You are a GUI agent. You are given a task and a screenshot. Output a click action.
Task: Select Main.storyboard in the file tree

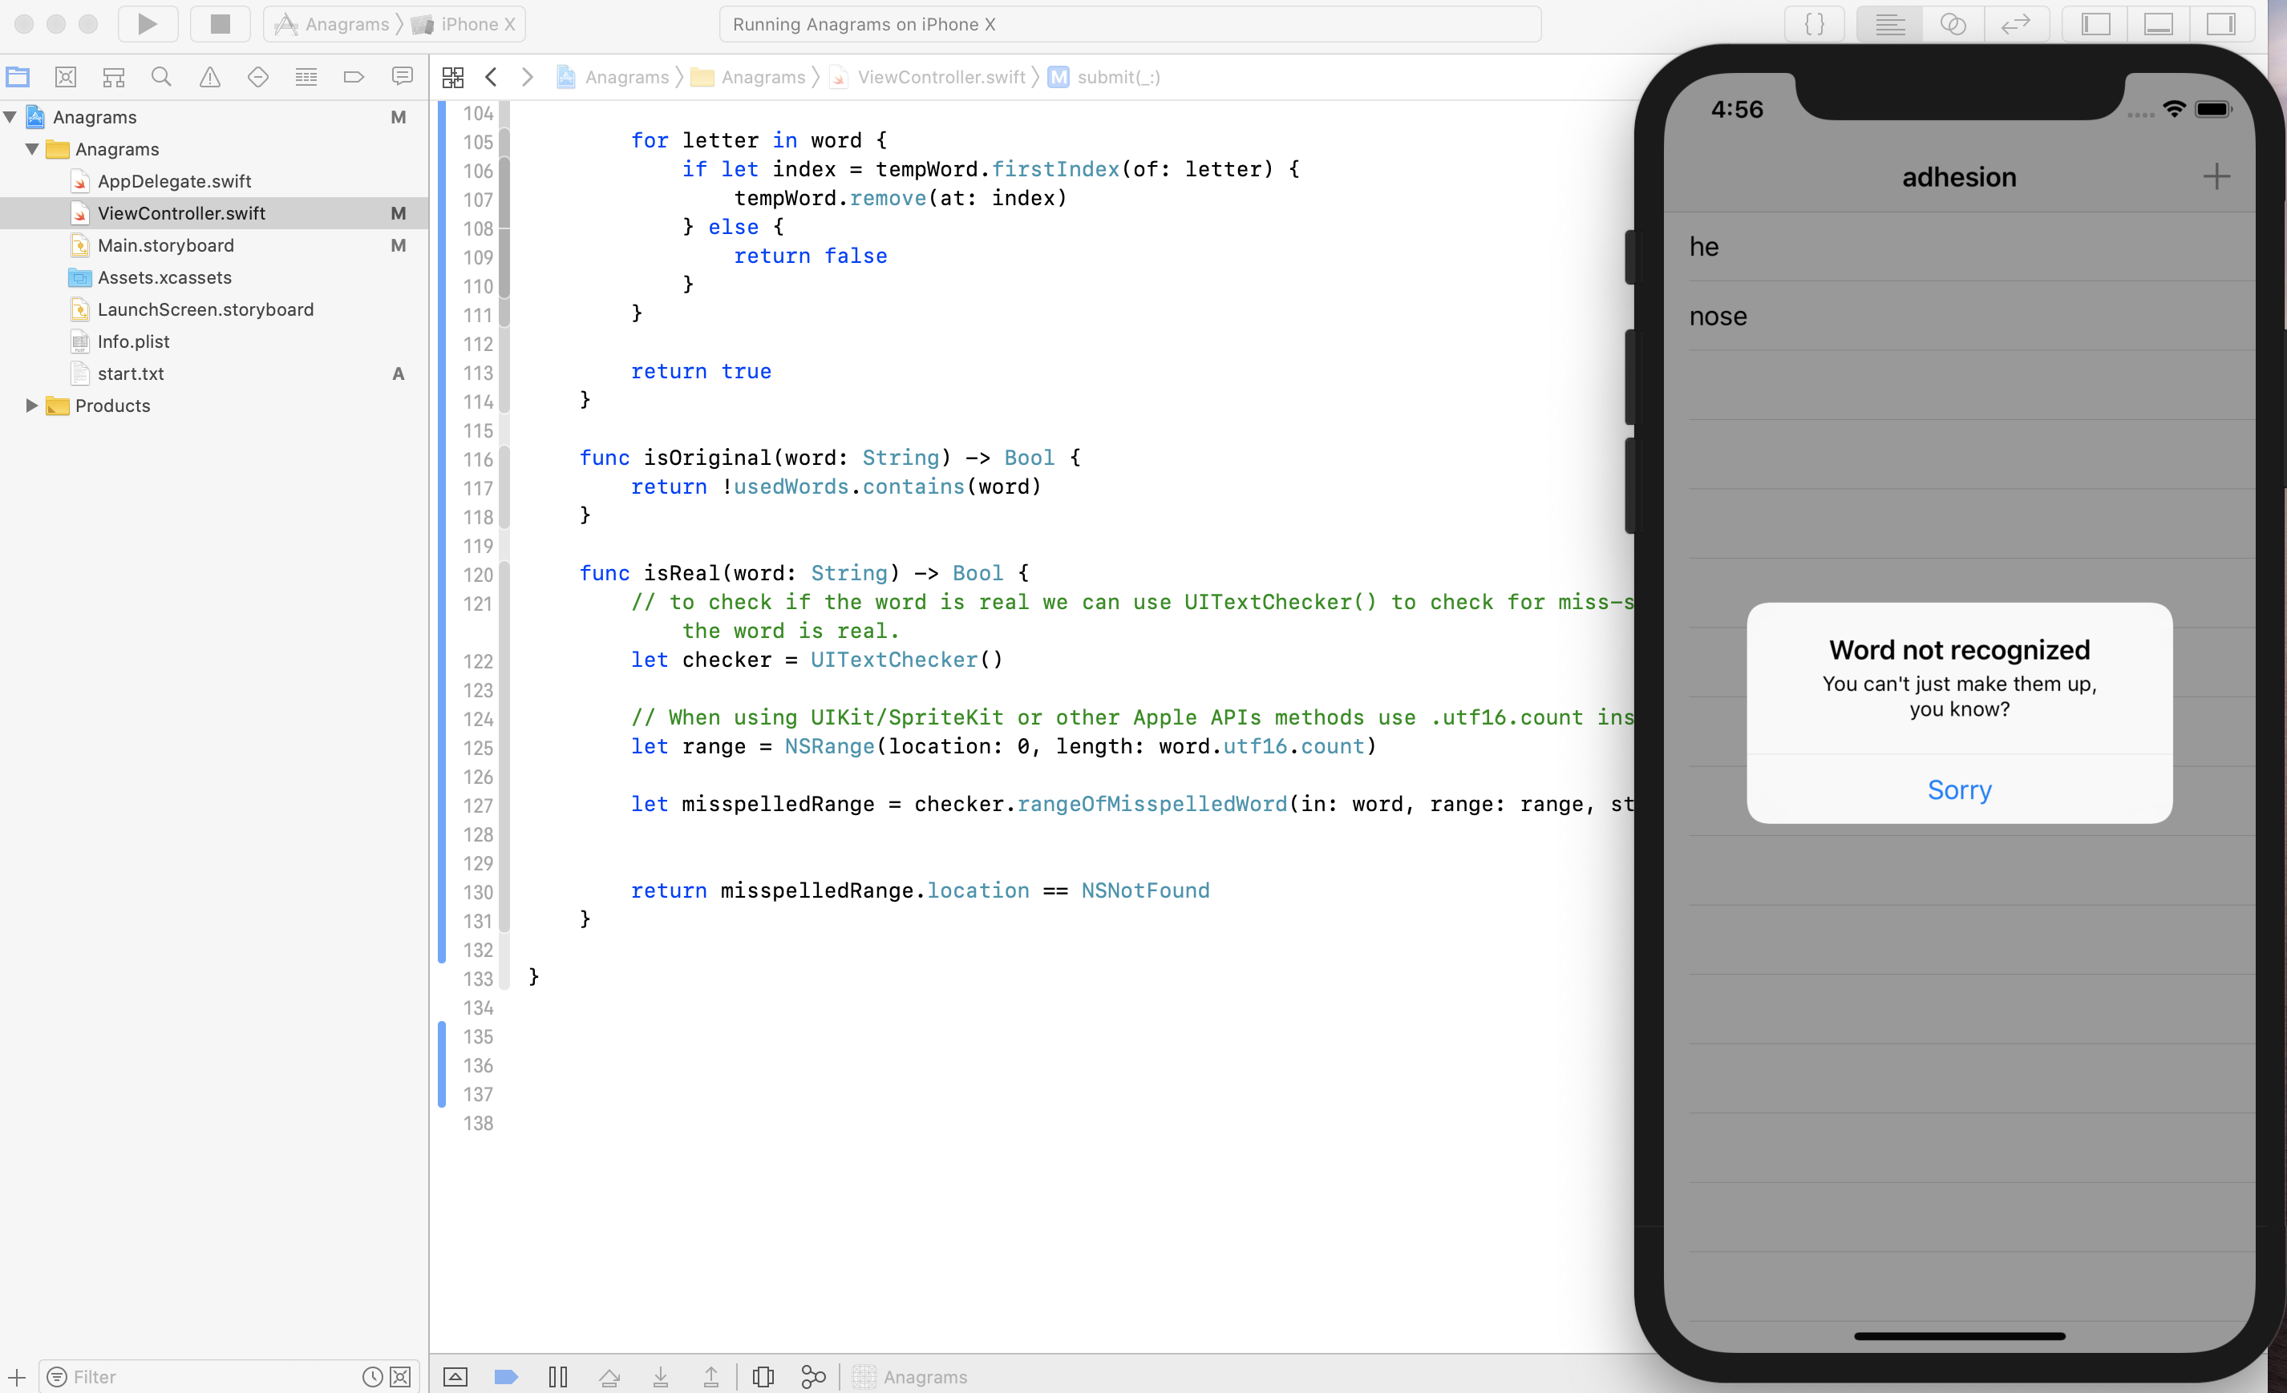165,244
